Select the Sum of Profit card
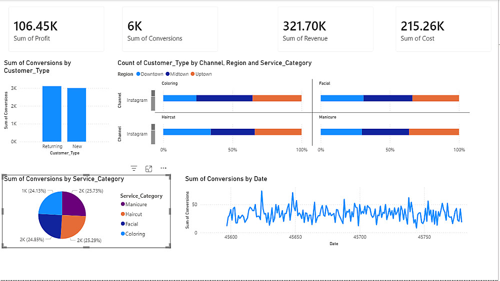Viewport: 500px width, 281px height. point(56,29)
